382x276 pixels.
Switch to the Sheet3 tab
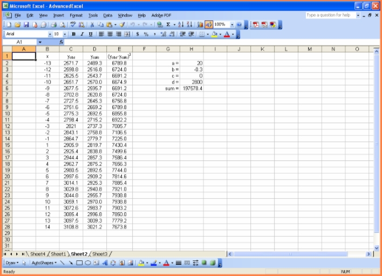pyautogui.click(x=100, y=254)
